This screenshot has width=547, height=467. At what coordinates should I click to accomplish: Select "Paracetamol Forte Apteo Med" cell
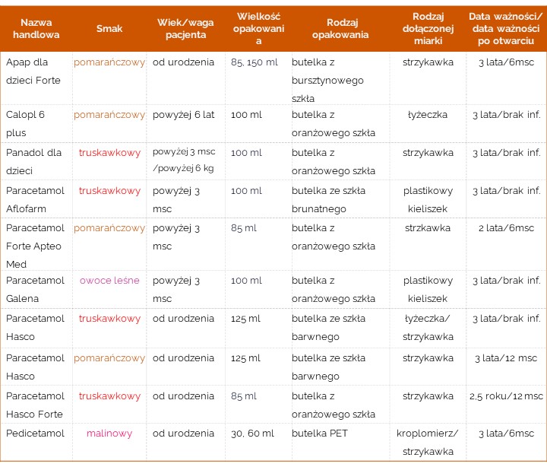36,246
